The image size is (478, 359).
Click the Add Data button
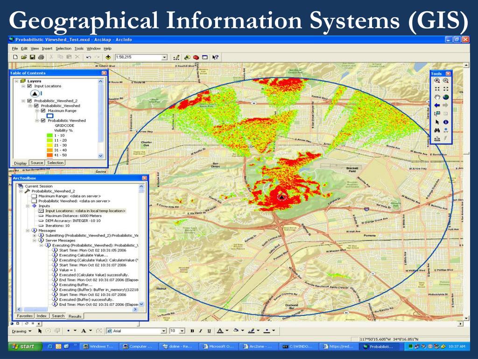108,57
